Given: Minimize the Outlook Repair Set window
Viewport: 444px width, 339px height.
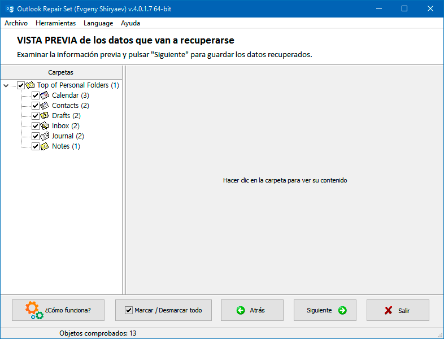Looking at the screenshot, I should coord(379,9).
